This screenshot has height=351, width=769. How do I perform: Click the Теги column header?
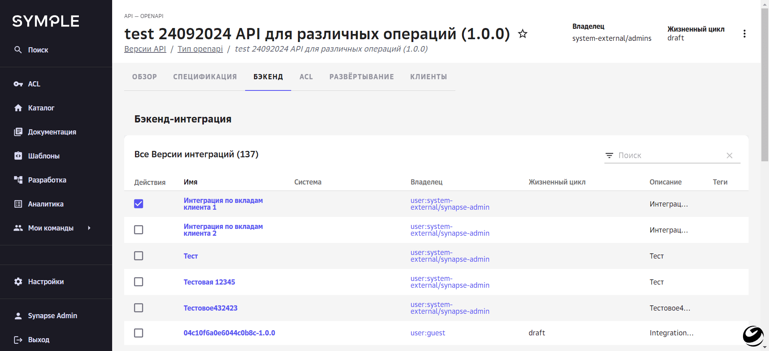(720, 182)
